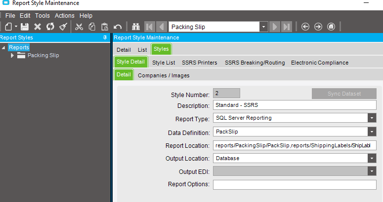Open the Output Location dropdown
Screen dimensions: 383x202
[372, 159]
